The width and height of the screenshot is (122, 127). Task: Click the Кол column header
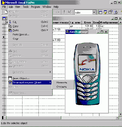(x=96, y=23)
